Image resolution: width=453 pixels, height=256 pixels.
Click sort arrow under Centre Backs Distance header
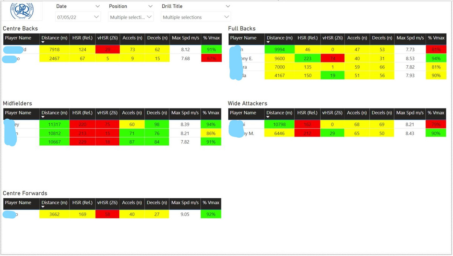point(43,42)
